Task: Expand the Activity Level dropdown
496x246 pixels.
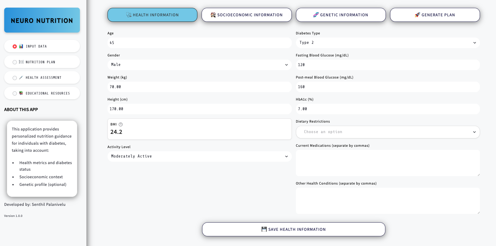Action: (199, 156)
